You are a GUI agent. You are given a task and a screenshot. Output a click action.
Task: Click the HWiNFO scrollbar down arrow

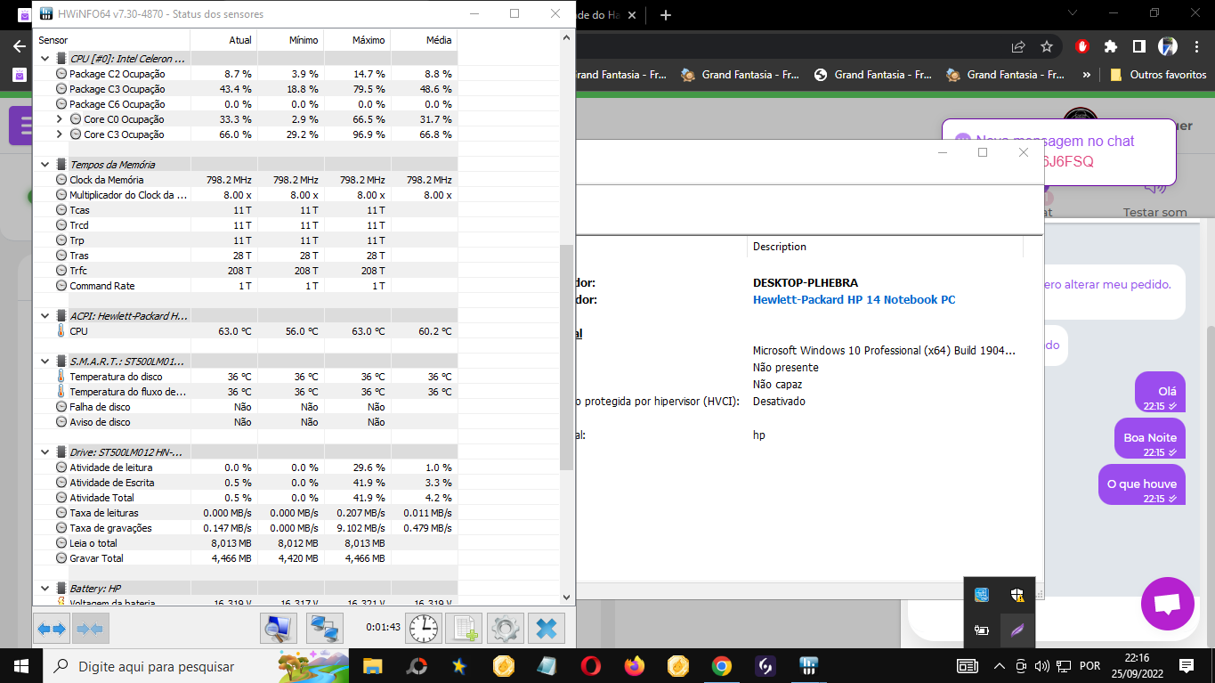567,597
